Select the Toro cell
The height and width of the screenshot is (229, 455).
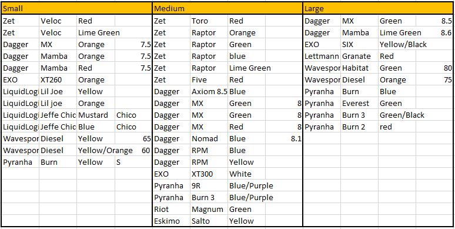(x=209, y=21)
